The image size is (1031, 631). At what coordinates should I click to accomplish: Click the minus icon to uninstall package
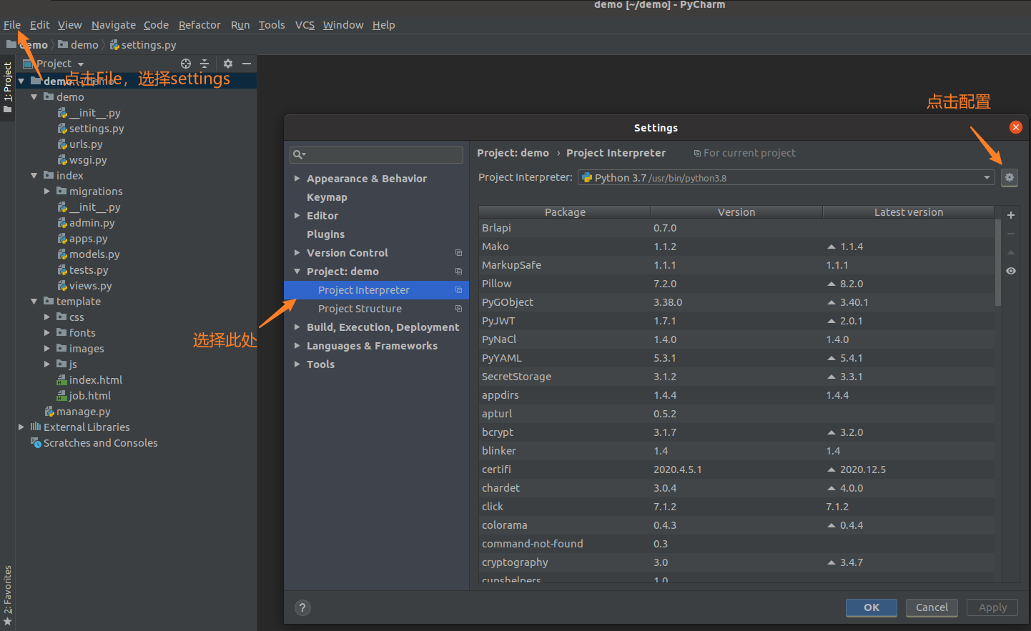pos(1011,234)
